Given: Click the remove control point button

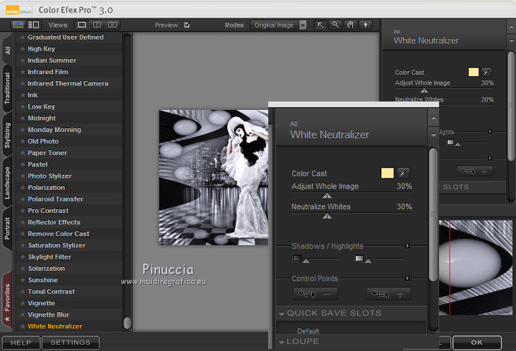Looking at the screenshot, I should [316, 294].
